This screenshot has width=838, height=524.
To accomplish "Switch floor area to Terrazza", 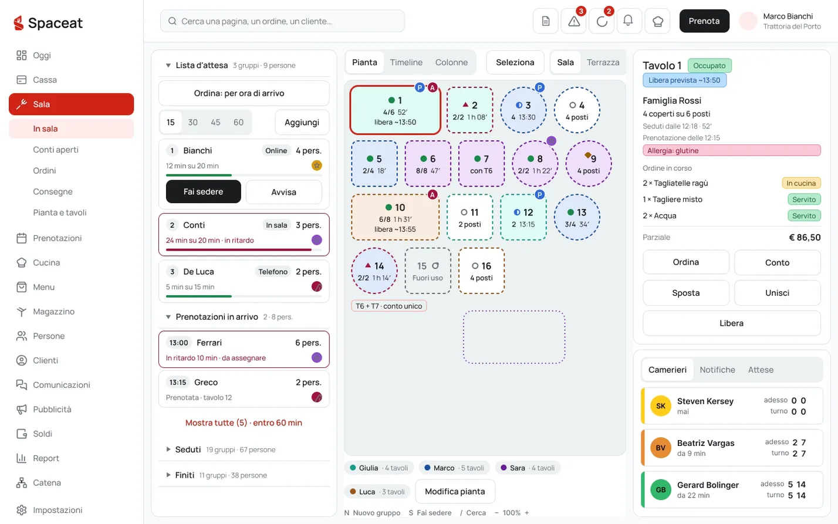I will tap(603, 62).
